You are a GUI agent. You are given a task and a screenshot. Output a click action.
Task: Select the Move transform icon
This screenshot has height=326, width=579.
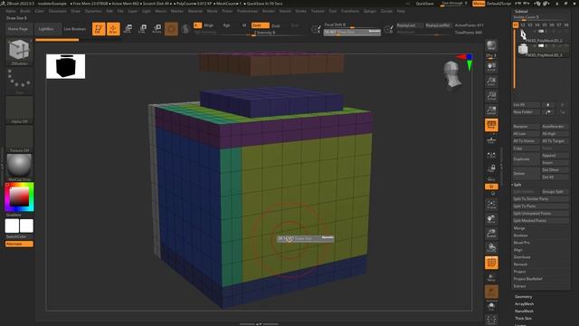coord(128,29)
